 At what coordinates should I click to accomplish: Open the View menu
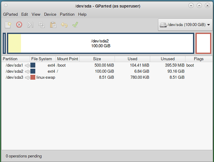tap(36, 15)
